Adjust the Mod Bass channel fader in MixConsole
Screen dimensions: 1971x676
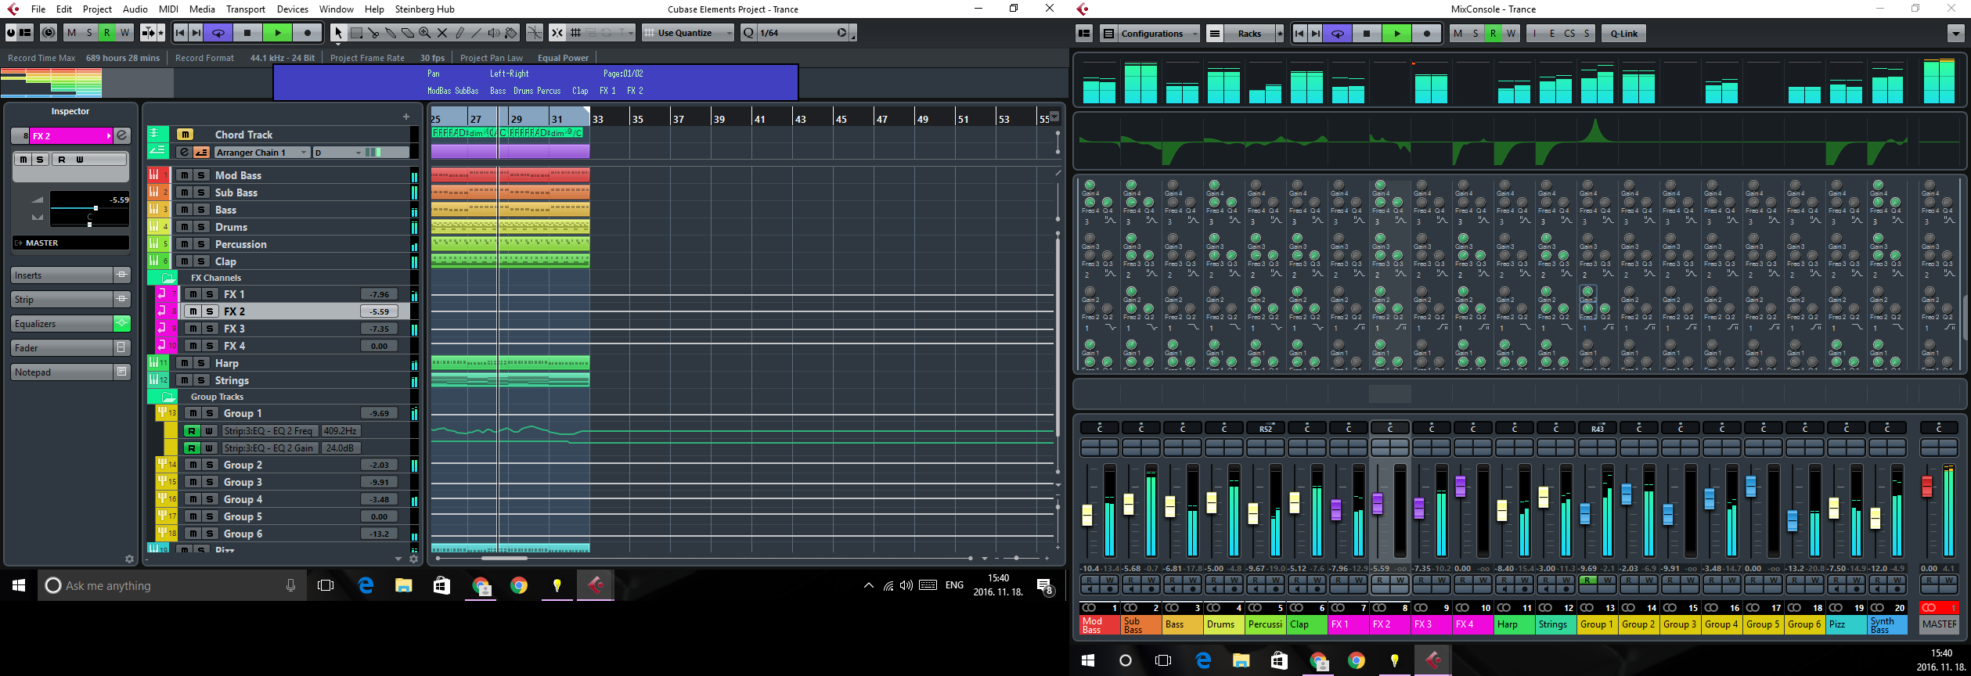(1087, 515)
